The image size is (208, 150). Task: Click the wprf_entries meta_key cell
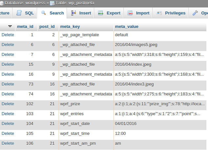click(86, 115)
